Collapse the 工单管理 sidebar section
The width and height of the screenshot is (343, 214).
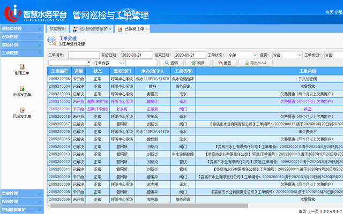click(x=21, y=53)
